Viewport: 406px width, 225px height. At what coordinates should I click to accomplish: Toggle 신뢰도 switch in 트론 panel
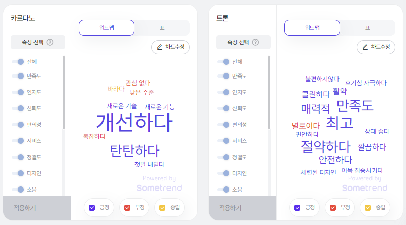(223, 108)
